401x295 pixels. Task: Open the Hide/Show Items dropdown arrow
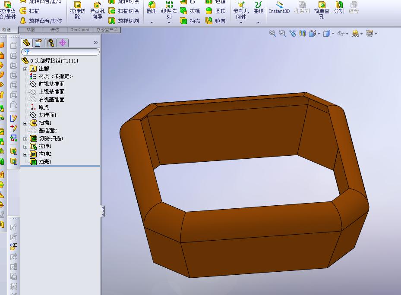point(347,34)
